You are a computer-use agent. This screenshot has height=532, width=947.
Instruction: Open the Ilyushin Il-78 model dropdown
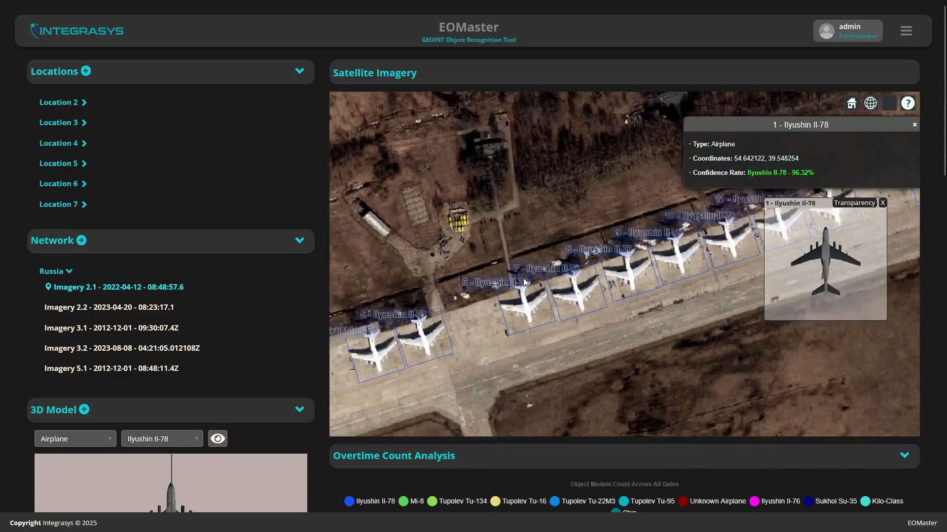coord(162,438)
